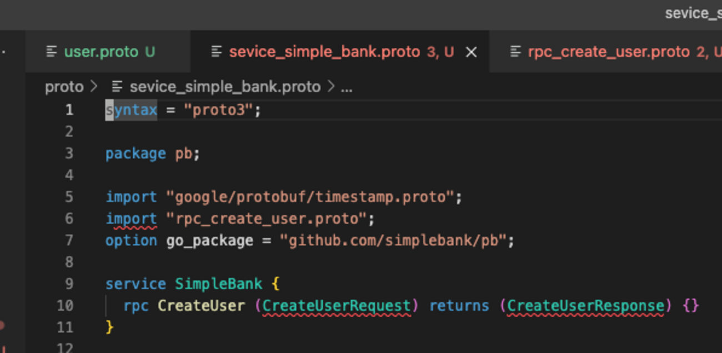Click the go_package option text
This screenshot has height=353, width=722.
(x=209, y=241)
